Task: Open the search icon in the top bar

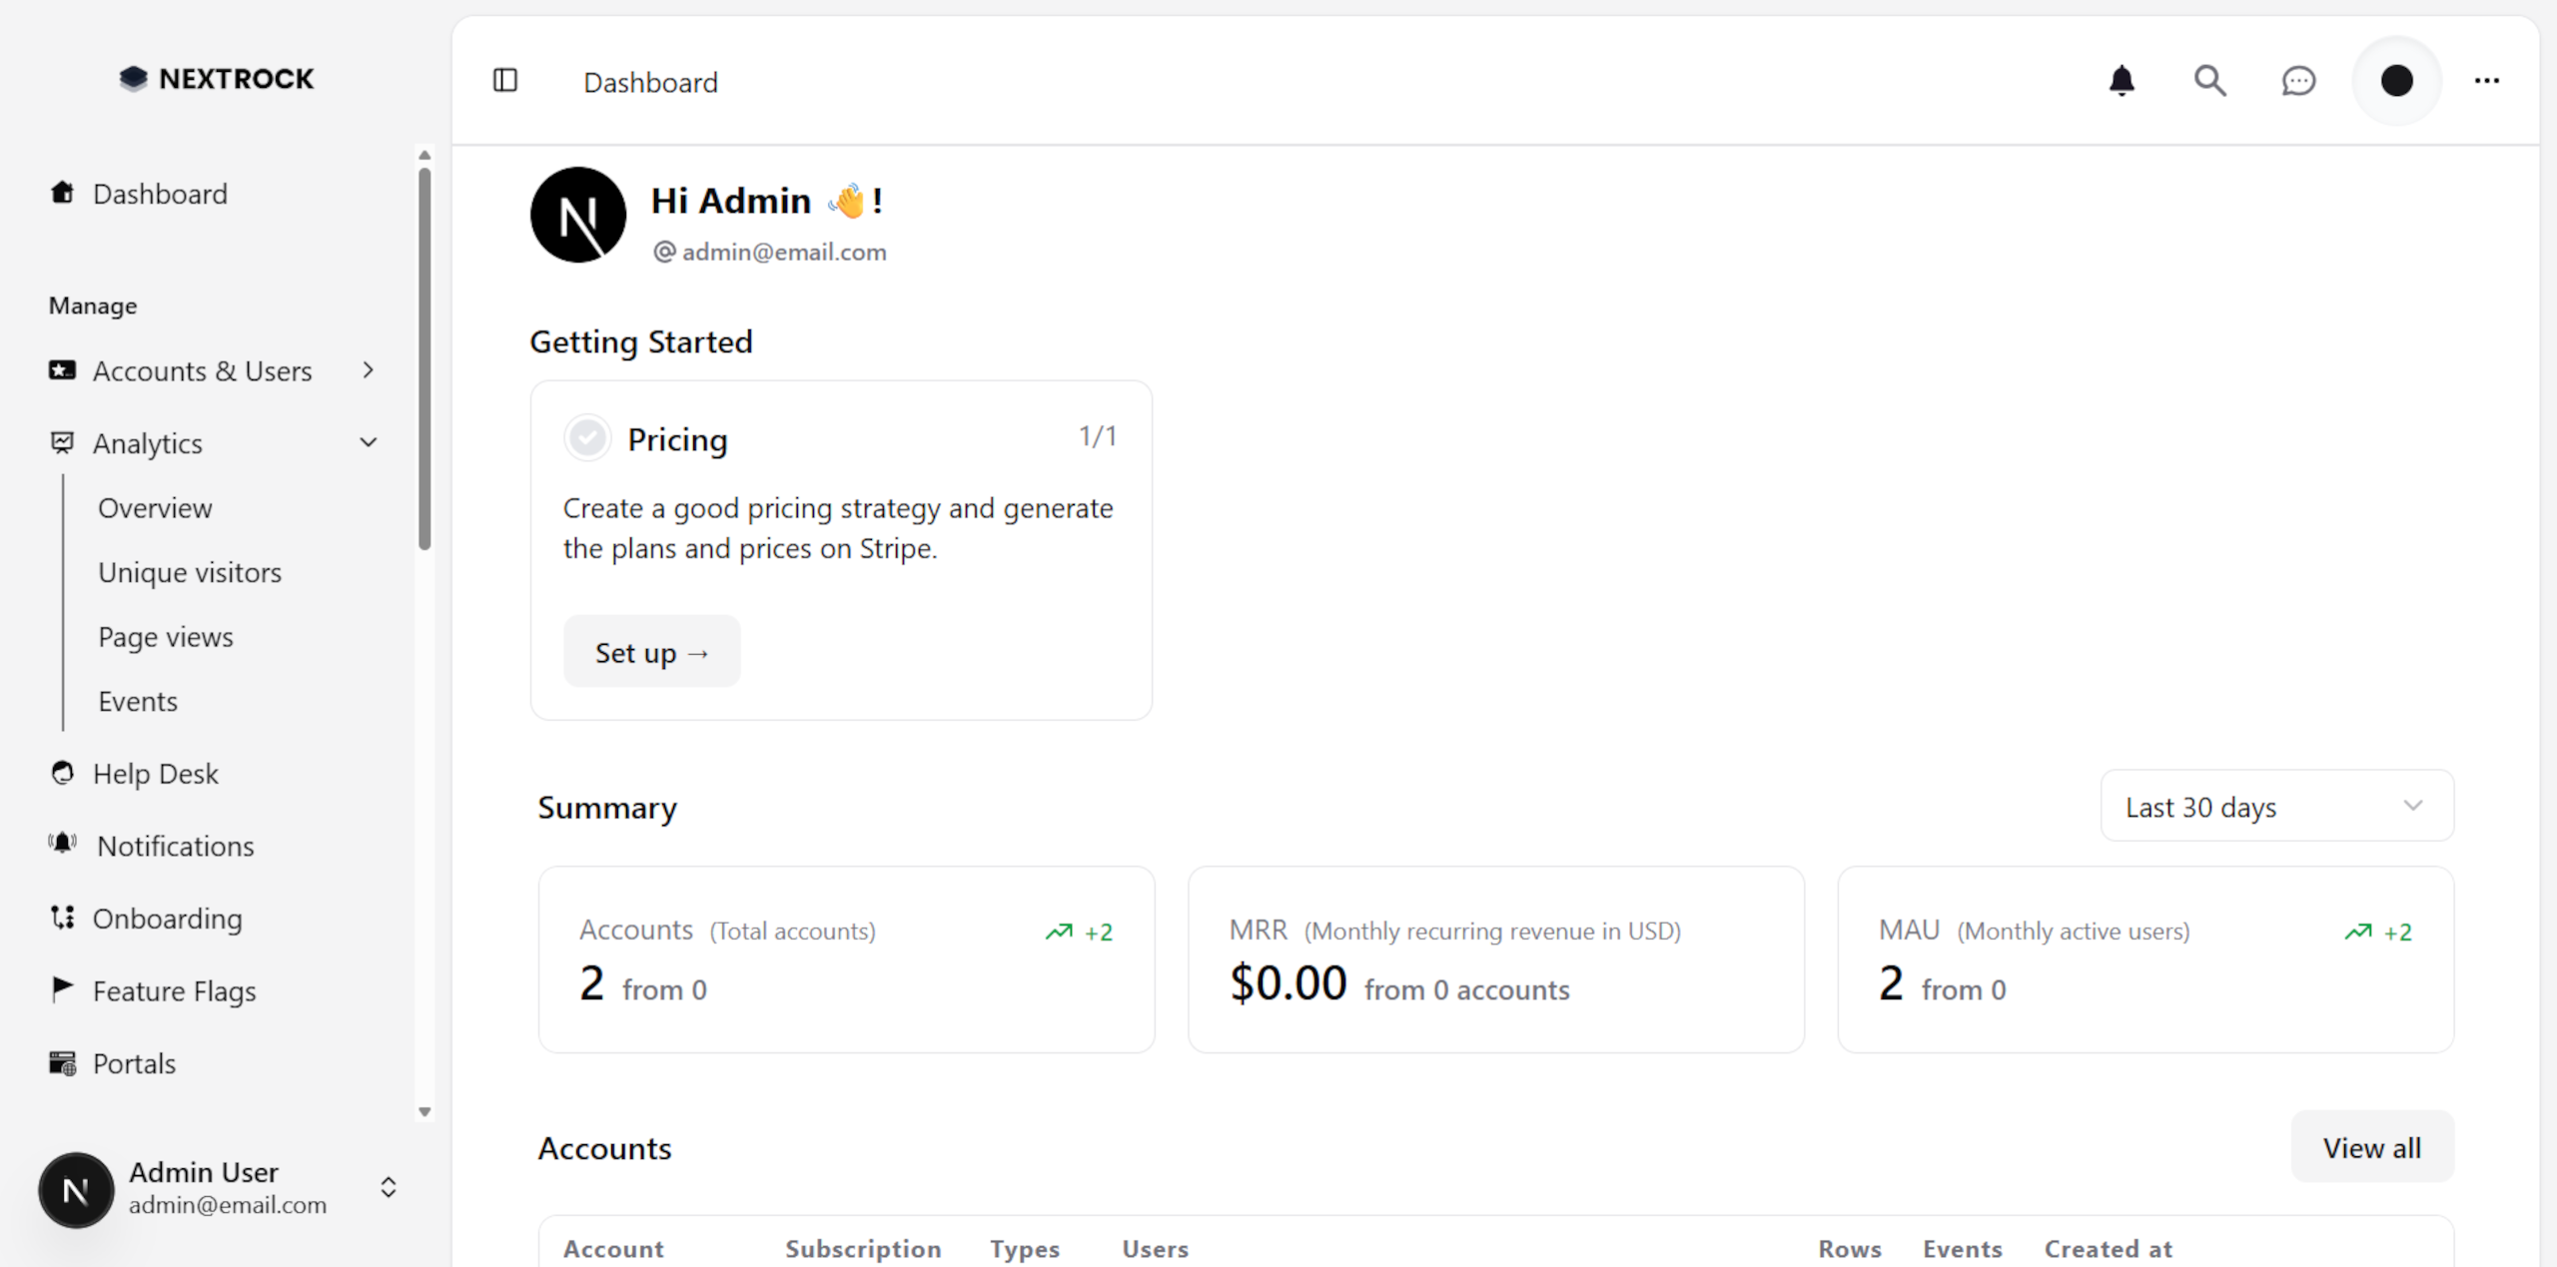Action: (x=2209, y=81)
